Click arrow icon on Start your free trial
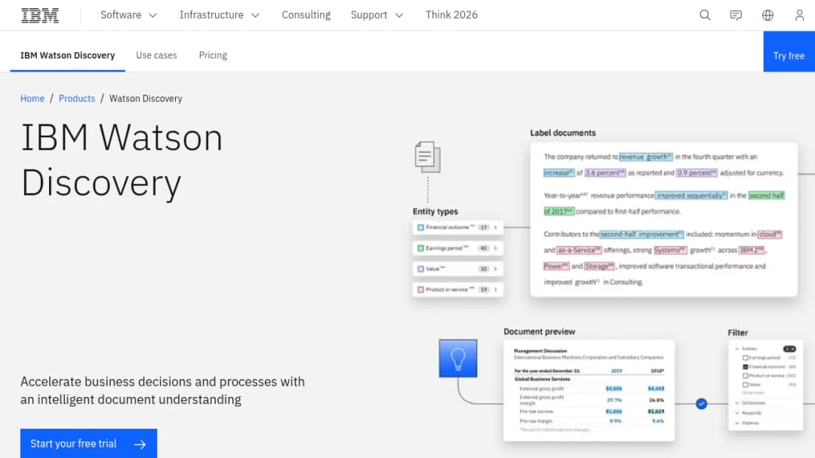815x458 pixels. coord(140,444)
